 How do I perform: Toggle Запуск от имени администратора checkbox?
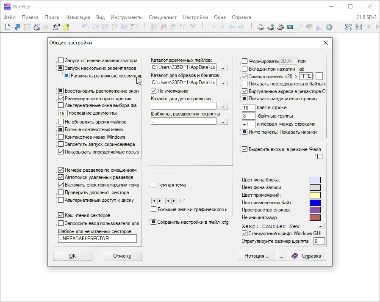[61, 60]
